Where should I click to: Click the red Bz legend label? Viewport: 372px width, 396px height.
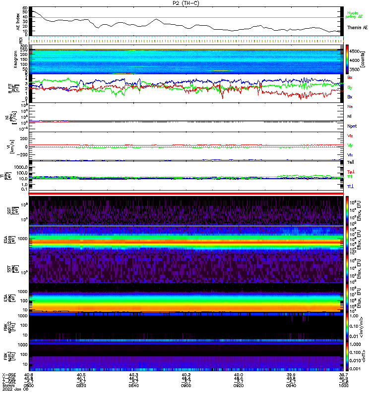click(350, 77)
